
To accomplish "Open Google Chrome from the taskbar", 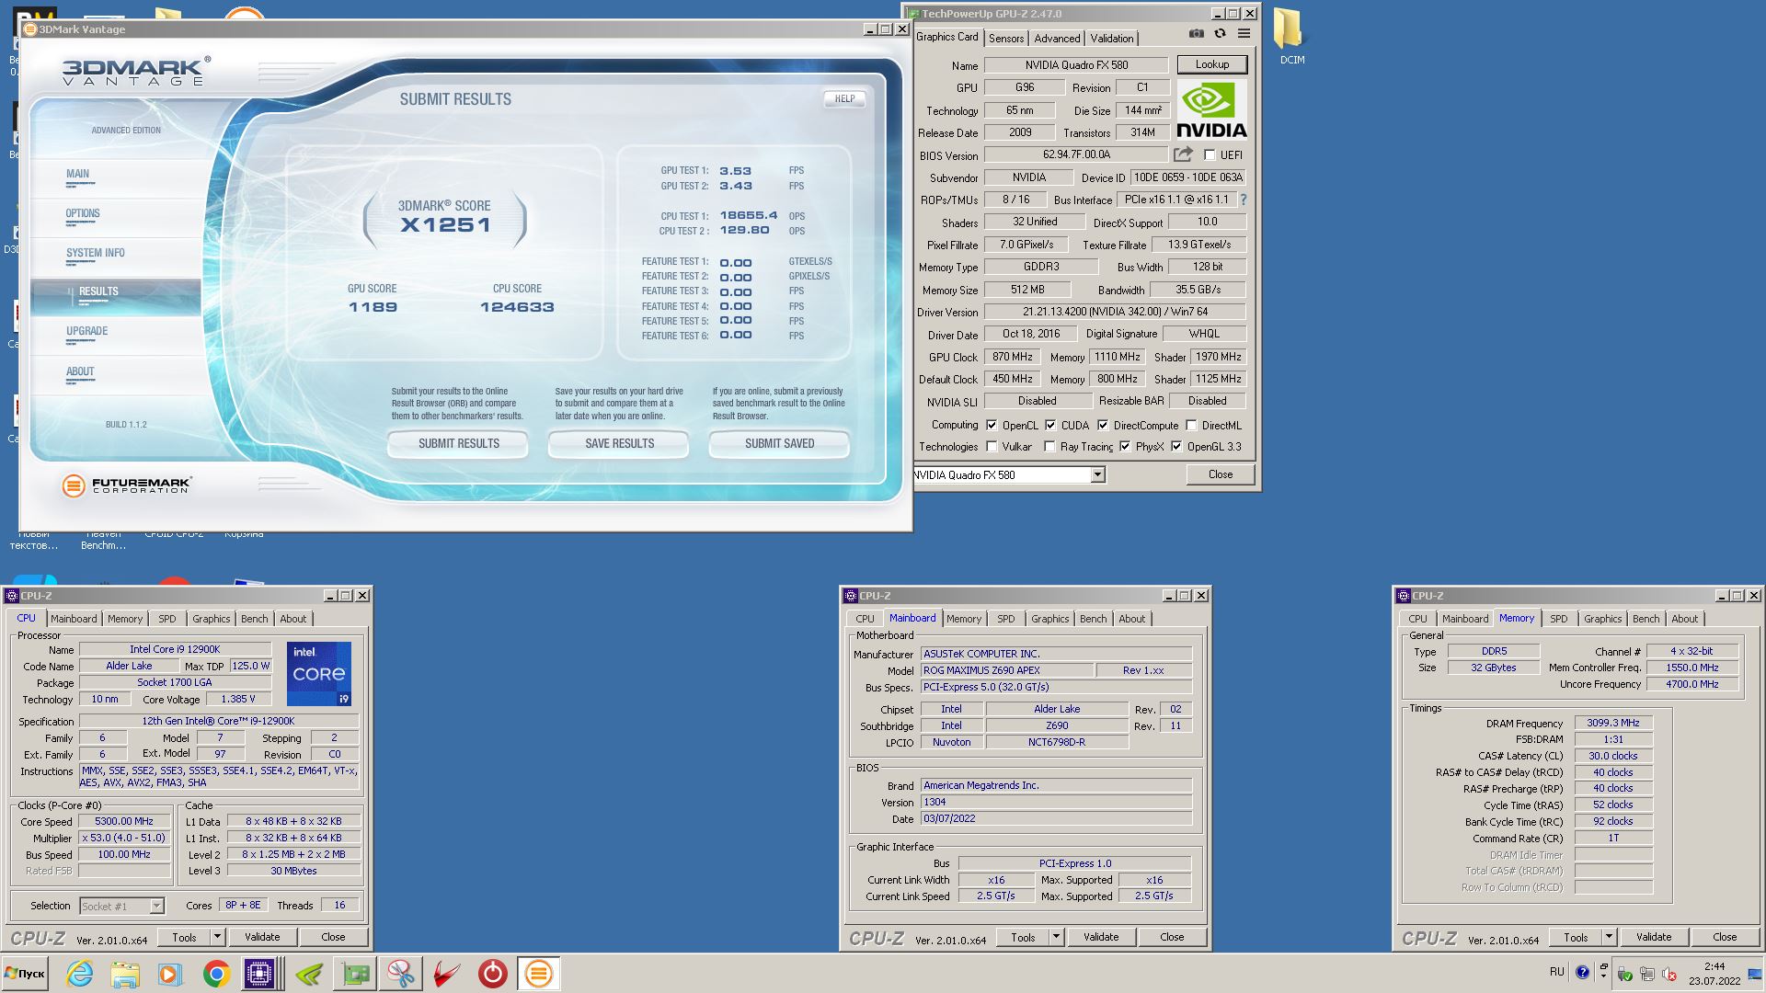I will (x=216, y=974).
